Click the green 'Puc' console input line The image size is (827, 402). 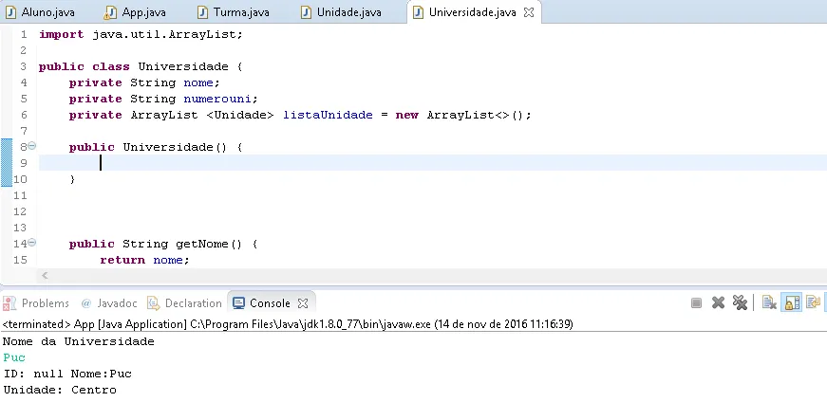14,357
